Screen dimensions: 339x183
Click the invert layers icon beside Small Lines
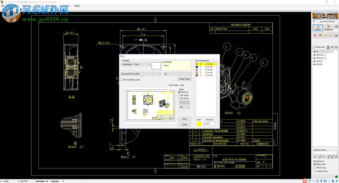pos(328,47)
